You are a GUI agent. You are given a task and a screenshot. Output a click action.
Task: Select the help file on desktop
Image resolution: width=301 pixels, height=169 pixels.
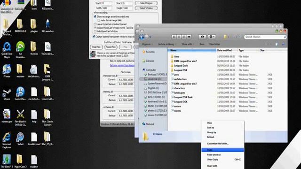click(34, 116)
